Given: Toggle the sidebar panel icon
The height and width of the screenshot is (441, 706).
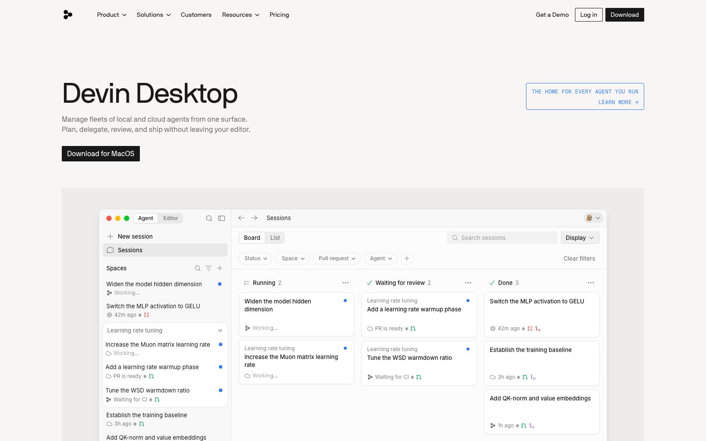Looking at the screenshot, I should pos(222,218).
